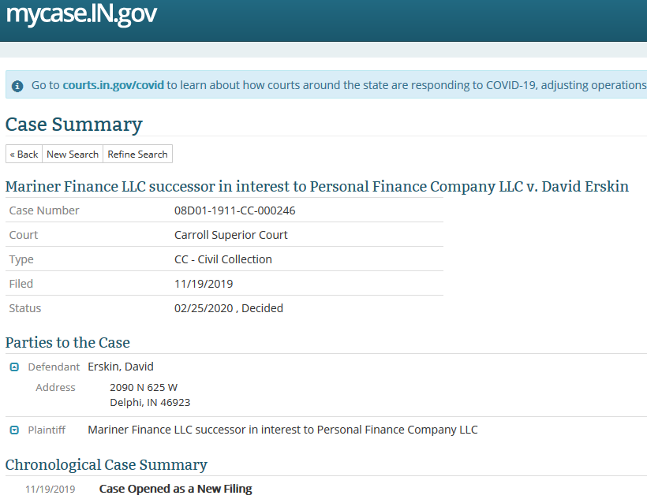
Task: Click the Case Summary heading
Action: tap(74, 124)
